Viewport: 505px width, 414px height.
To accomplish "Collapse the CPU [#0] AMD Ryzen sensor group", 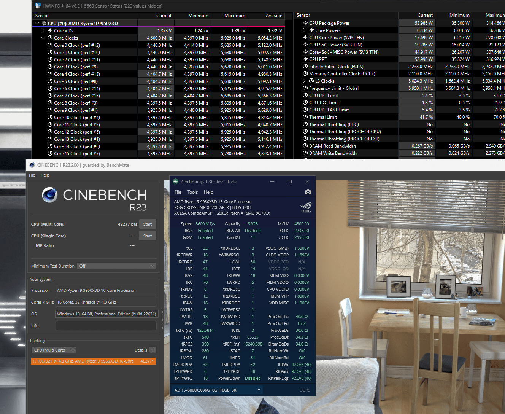I will (37, 23).
